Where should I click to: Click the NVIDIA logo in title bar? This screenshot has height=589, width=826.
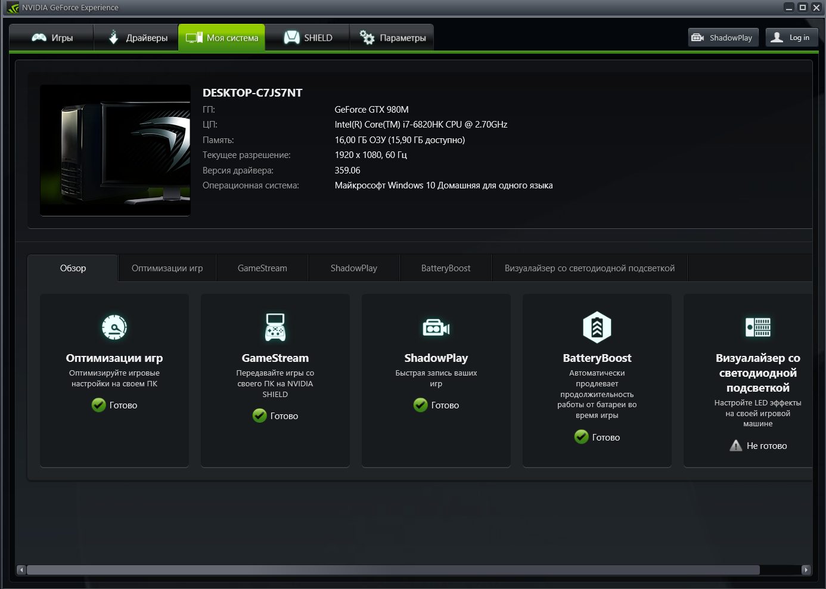(13, 8)
